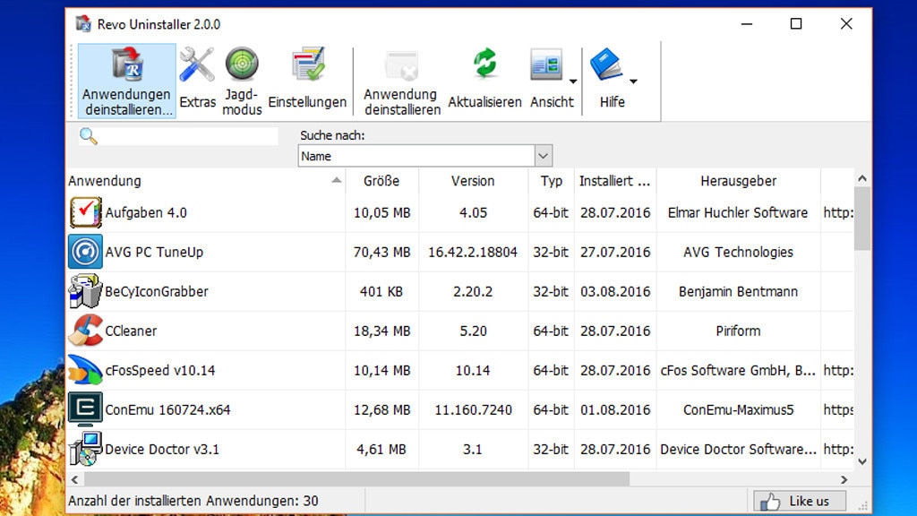Expand the Ansicht dropdown arrow

pyautogui.click(x=573, y=82)
